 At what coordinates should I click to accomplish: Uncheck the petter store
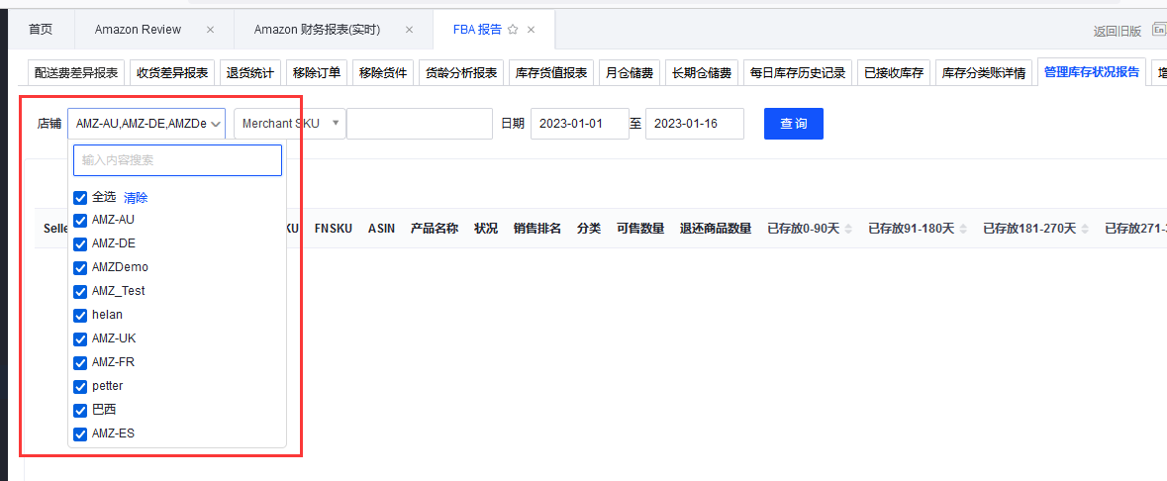tap(80, 386)
